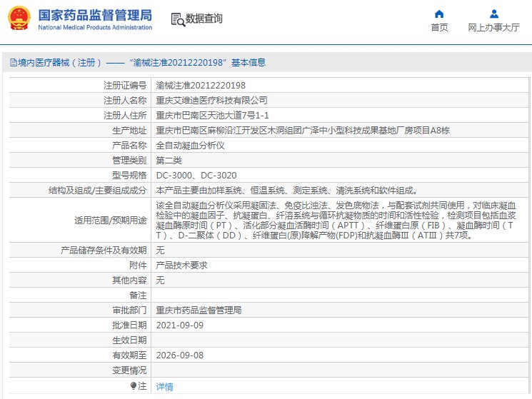Open the 数据查询 search icon

[x=178, y=20]
